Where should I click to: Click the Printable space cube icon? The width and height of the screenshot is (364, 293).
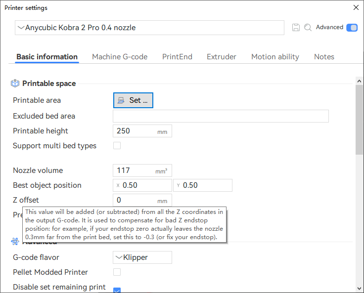15,84
